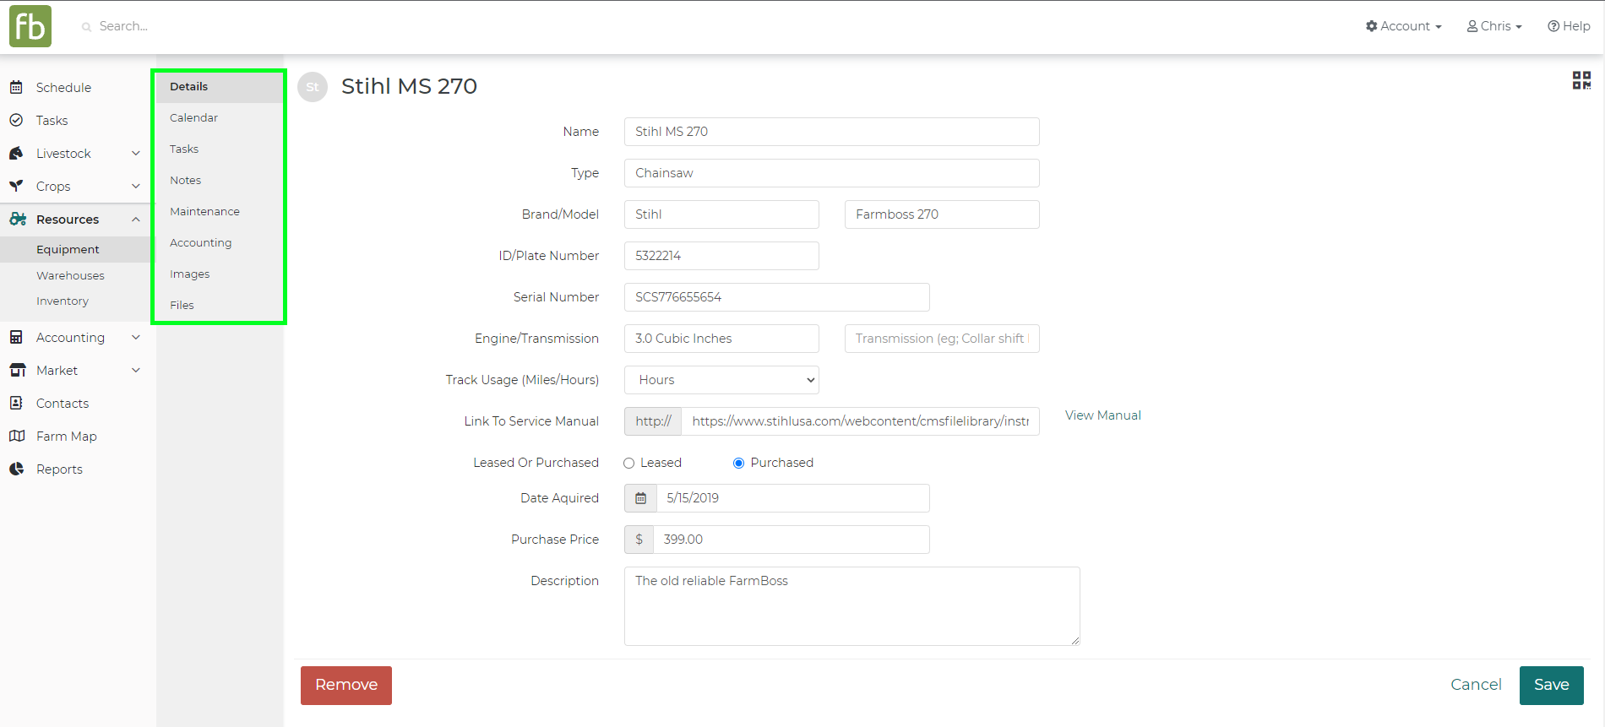Expand the sidebar Accounting chevron
This screenshot has height=727, width=1605.
coord(136,337)
